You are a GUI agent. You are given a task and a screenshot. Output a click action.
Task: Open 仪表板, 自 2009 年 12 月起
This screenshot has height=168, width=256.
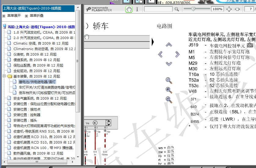35,54
